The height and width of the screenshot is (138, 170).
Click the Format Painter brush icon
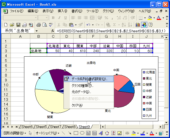coord(81,25)
